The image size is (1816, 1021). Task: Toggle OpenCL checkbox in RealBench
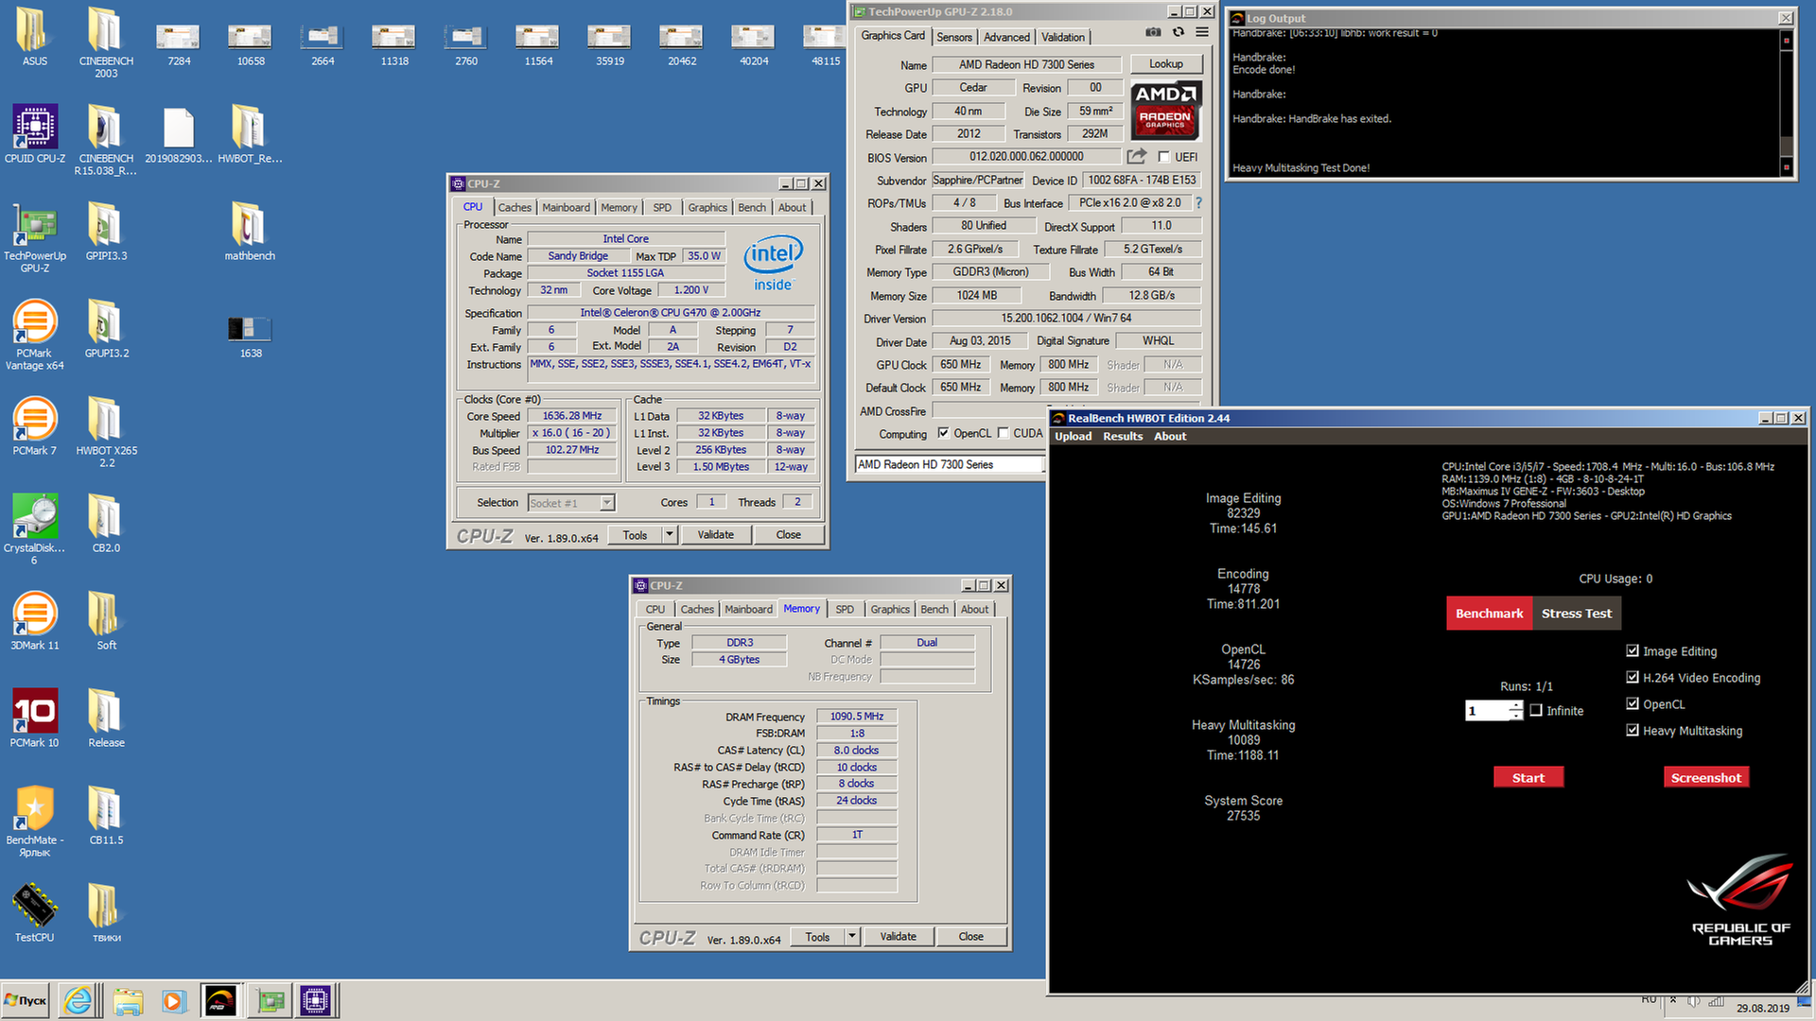[x=1633, y=704]
